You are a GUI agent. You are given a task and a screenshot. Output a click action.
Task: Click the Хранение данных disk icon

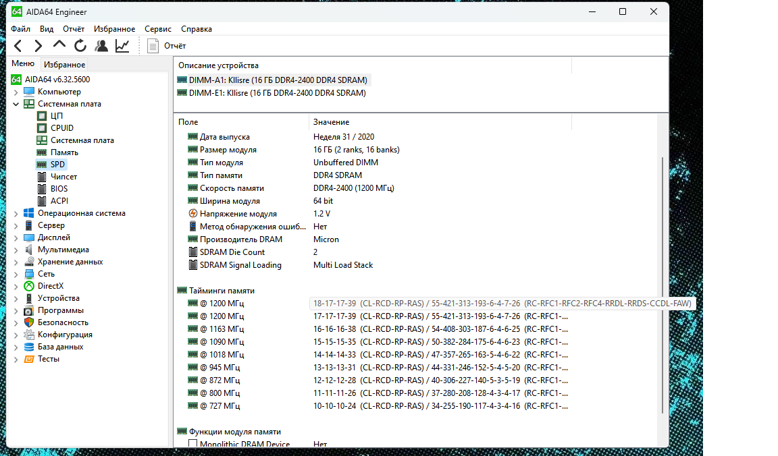pos(29,262)
